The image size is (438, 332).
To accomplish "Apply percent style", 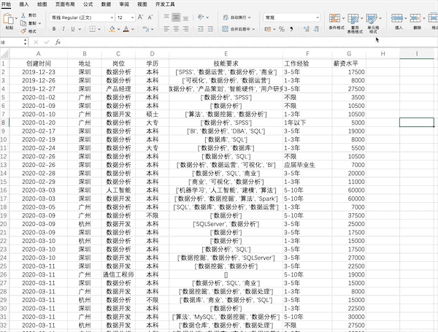I will point(282,29).
